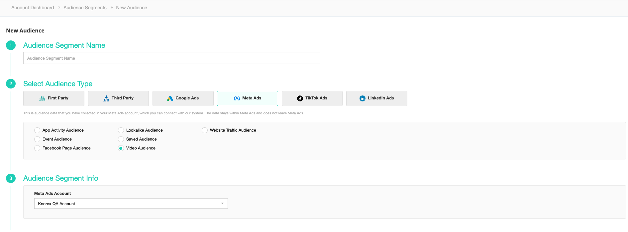
Task: Click step 1 circle marker
Action: [x=11, y=45]
